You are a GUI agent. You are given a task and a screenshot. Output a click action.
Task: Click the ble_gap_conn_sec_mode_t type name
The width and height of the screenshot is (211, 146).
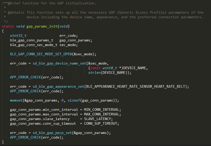(x=34, y=45)
